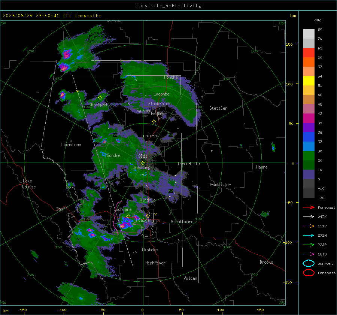Click the bright green 30 dBZ swatch
The image size is (337, 315).
(x=309, y=155)
